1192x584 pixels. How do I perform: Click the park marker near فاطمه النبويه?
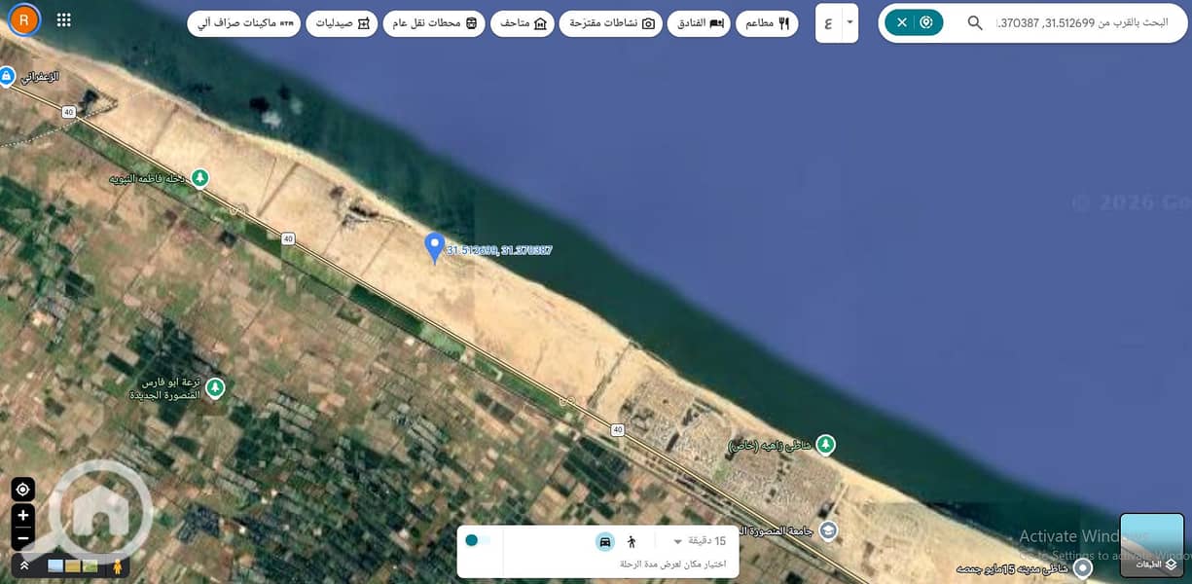[x=199, y=178]
